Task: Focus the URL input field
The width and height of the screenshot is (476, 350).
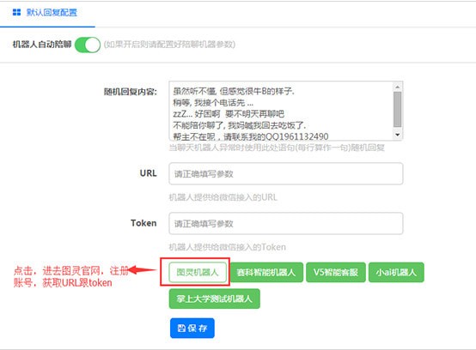Action: [x=285, y=173]
